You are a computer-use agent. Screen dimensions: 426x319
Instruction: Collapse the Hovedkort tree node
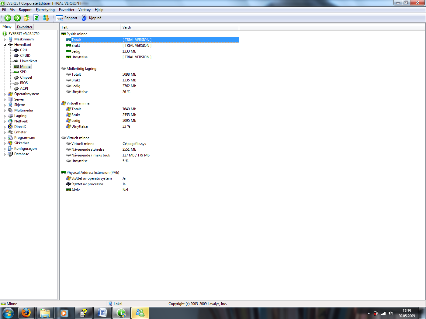5,45
